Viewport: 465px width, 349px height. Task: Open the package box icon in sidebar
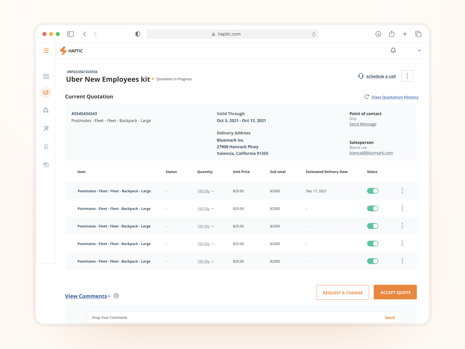pyautogui.click(x=46, y=165)
